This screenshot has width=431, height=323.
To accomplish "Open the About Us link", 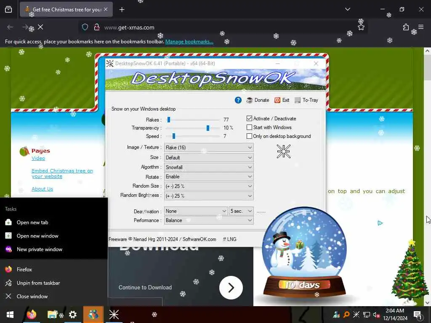I will (43, 189).
